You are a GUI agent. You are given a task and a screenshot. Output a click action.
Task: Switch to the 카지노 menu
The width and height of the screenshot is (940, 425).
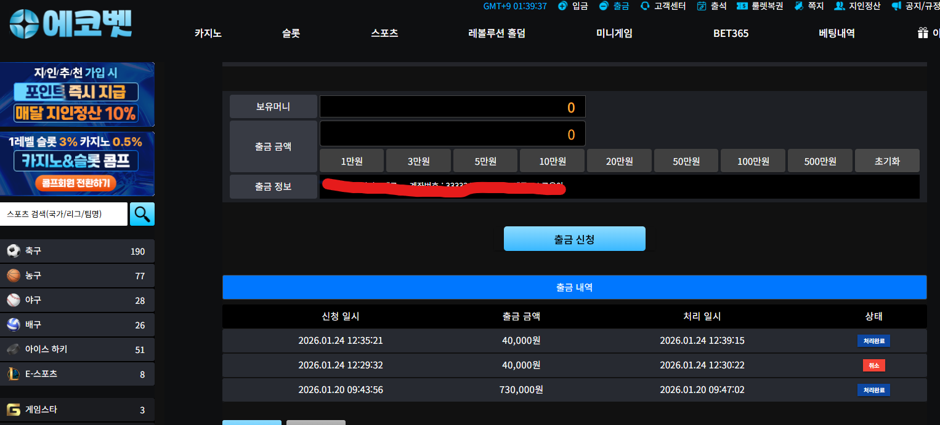coord(208,33)
